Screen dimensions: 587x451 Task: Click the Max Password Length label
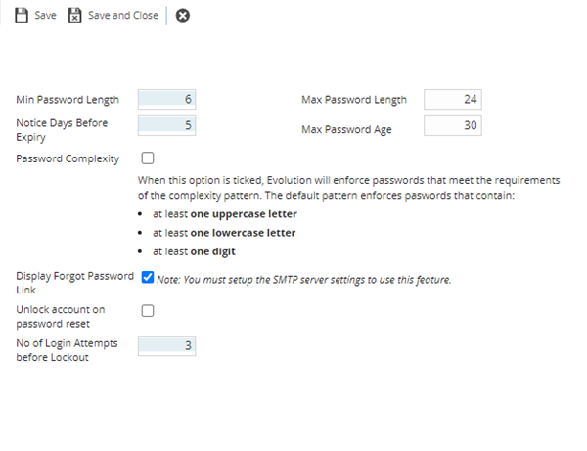[x=353, y=100]
